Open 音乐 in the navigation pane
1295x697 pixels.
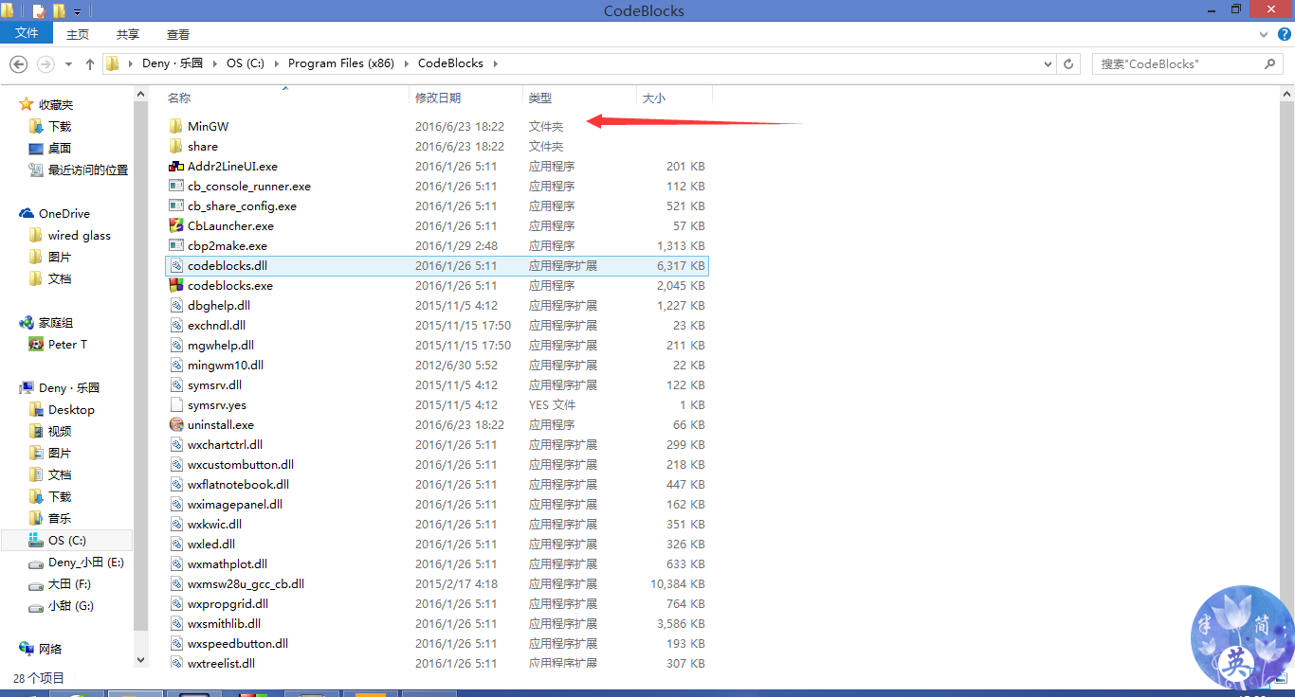(x=60, y=519)
